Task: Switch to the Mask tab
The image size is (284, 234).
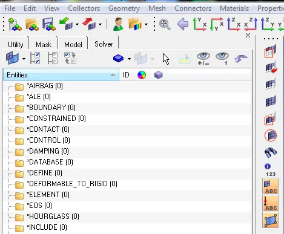Action: coord(44,44)
